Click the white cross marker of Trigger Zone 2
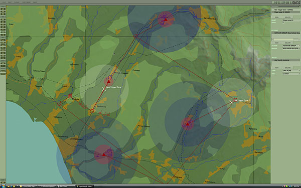The width and height of the screenshot is (301, 188). coord(231,102)
